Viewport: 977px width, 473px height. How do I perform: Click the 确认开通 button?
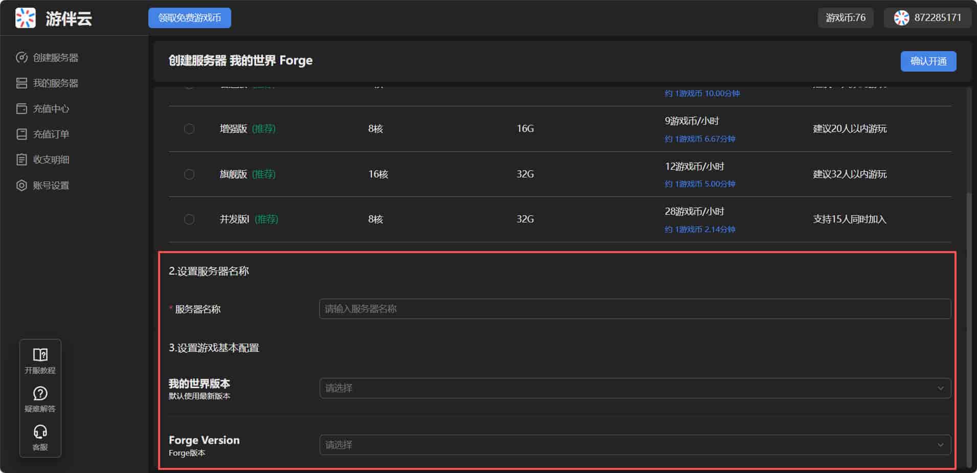[x=928, y=61]
